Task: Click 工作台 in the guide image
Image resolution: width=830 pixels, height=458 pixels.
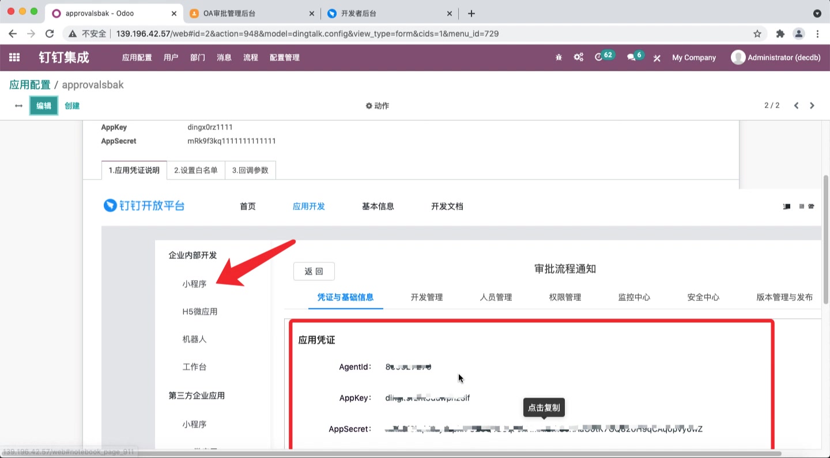Action: [194, 367]
